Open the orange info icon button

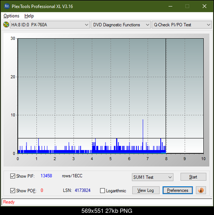(201, 191)
